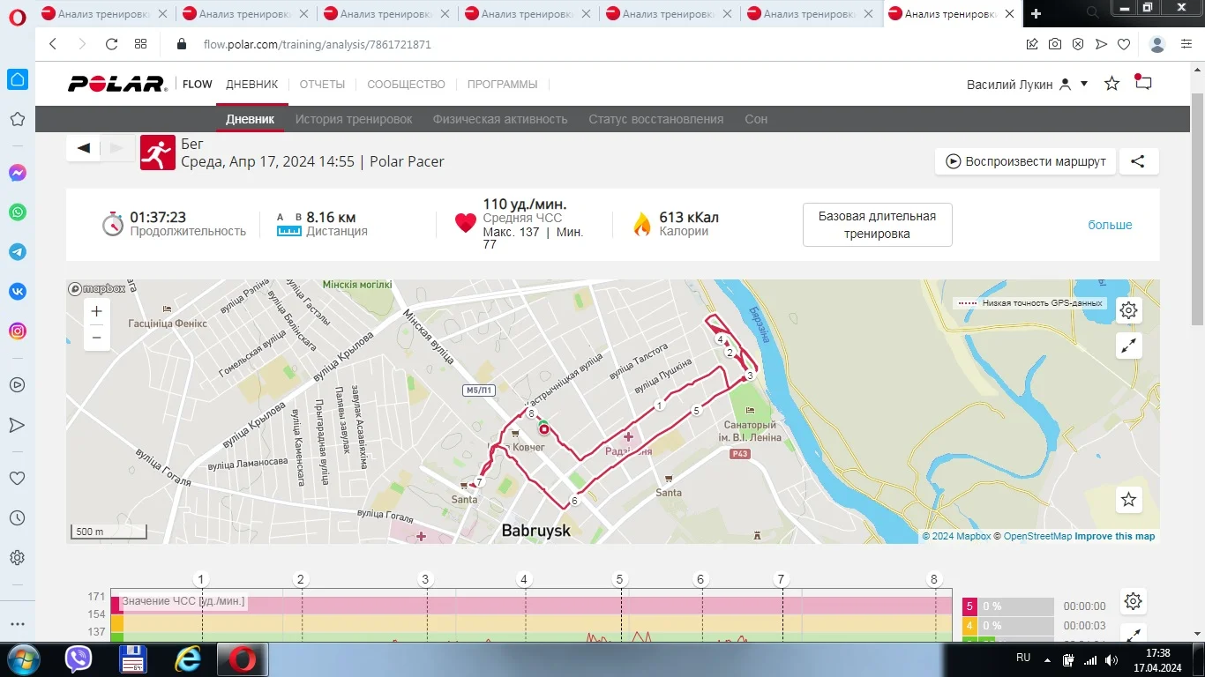Click kilometer marker 5 on chart timeline
Viewport: 1205px width, 677px height.
pos(620,579)
